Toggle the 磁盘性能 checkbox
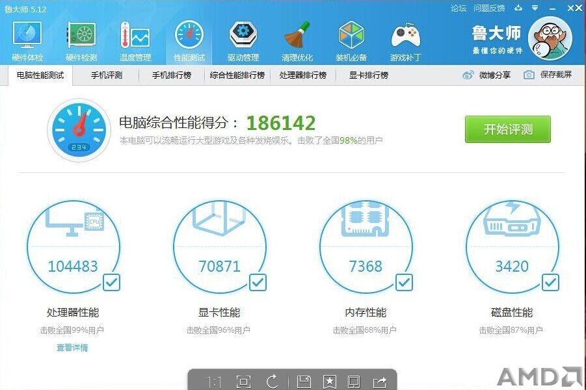The width and height of the screenshot is (586, 390). [550, 282]
